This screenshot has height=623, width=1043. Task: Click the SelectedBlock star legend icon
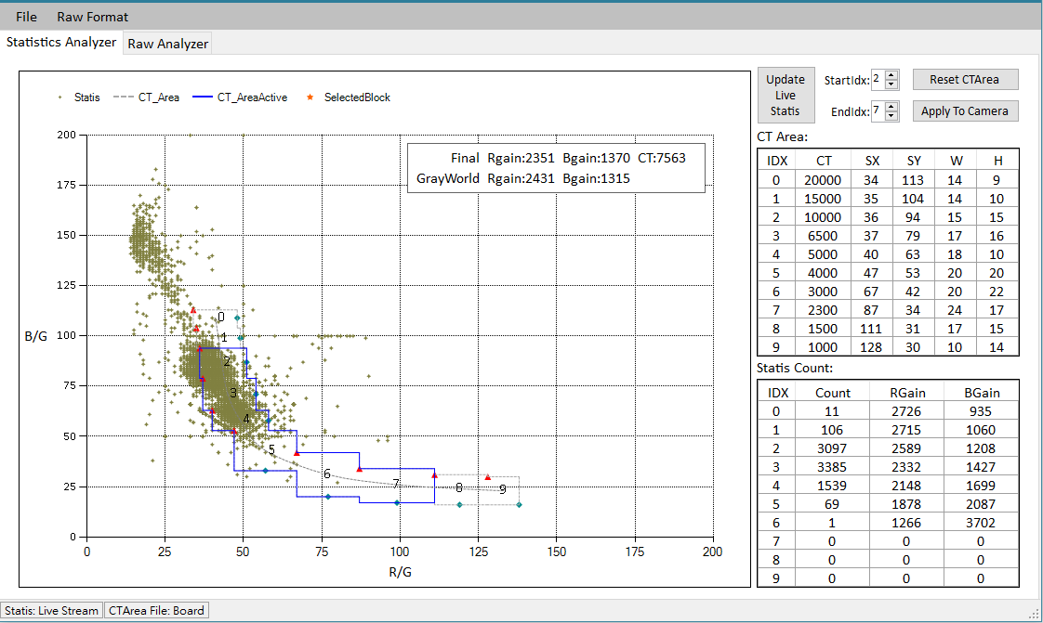310,97
